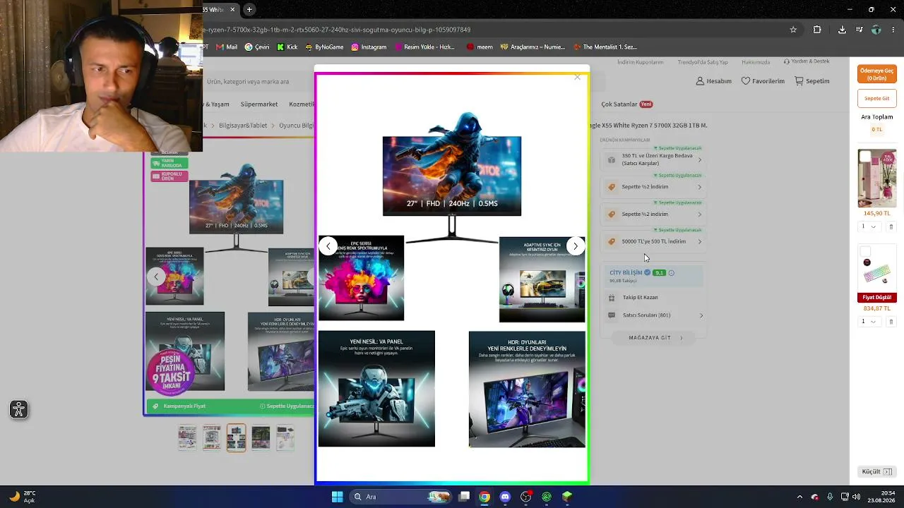Expand 50000 TL'ye 500 TL İndirim campaign

[x=655, y=241]
